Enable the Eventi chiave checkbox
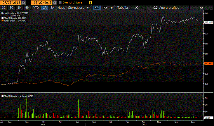 [60, 2]
